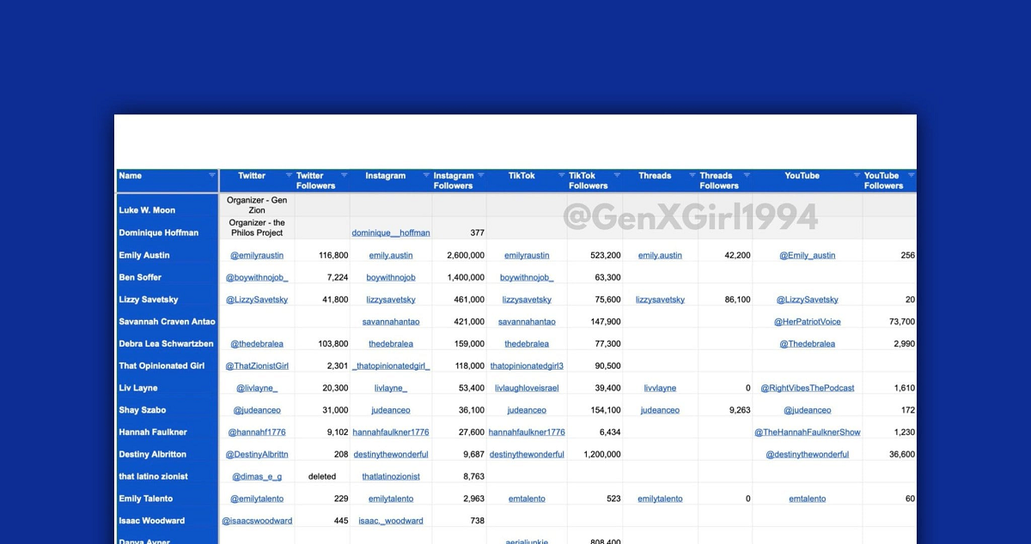Click the Threads column filter icon
The image size is (1031, 544).
tap(692, 175)
